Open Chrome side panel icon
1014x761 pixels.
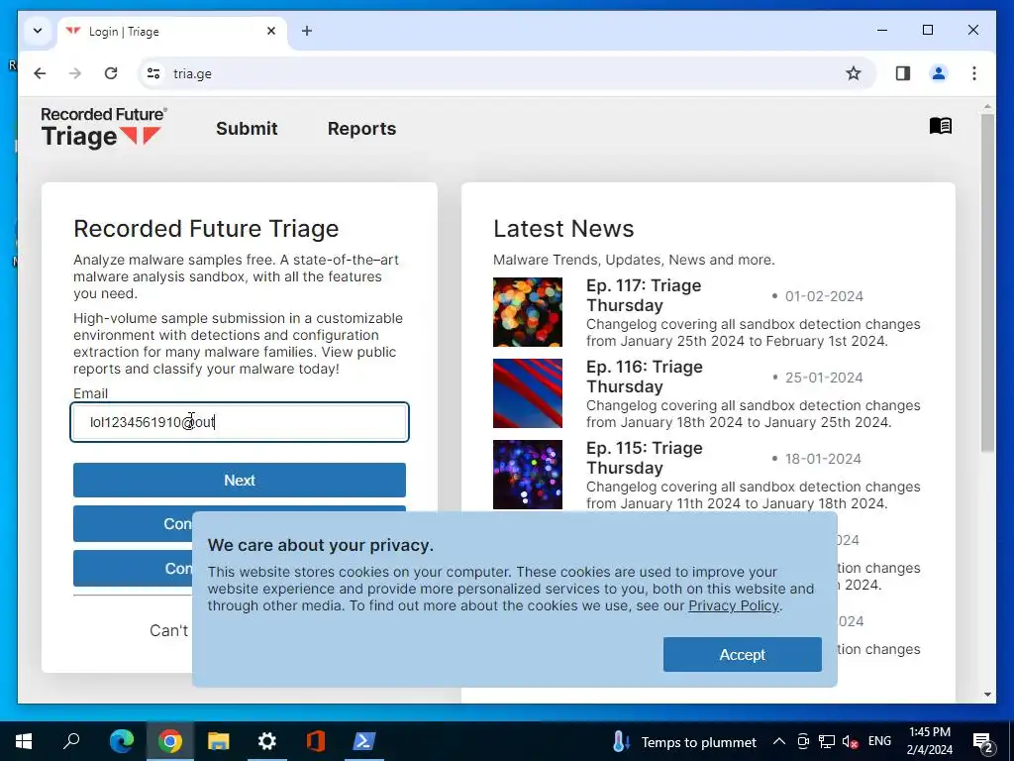[903, 73]
